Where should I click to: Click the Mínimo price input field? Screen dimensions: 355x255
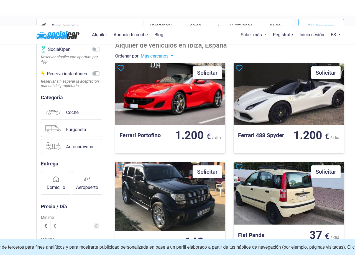pos(72,226)
